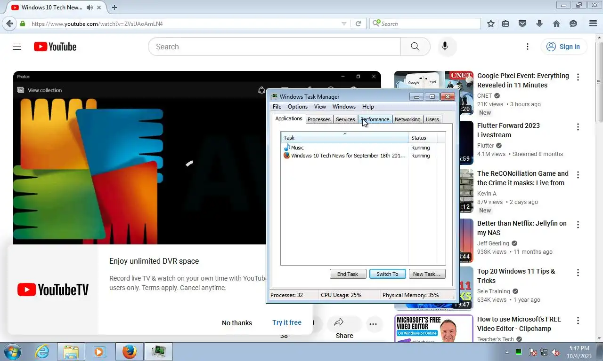Click the chat smiley icon in the Firefox toolbar

click(x=573, y=24)
